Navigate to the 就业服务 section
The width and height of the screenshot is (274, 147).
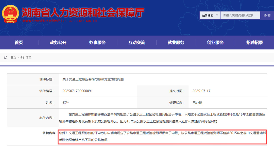[176, 42]
